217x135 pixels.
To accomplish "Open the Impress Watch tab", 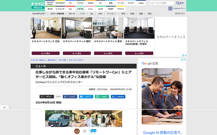I will 50,3.
